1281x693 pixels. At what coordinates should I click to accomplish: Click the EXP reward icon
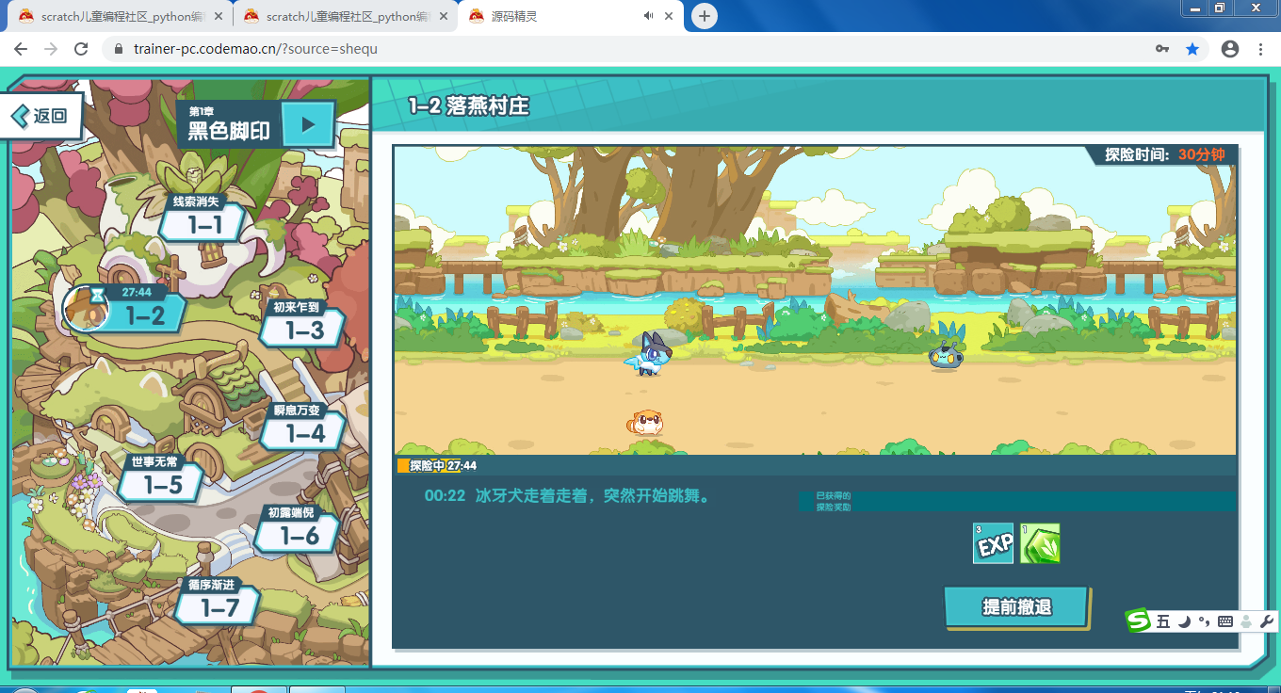click(993, 543)
